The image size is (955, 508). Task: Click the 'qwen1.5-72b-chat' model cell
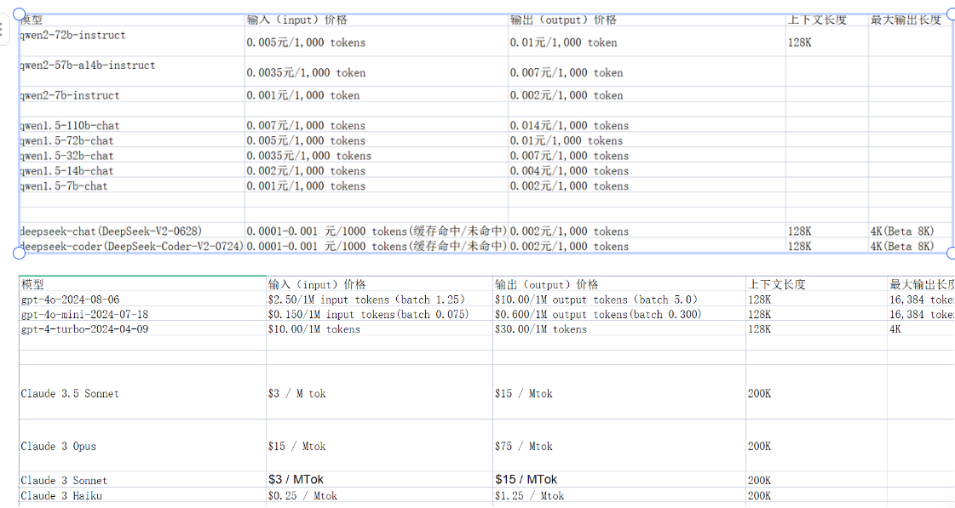click(67, 140)
